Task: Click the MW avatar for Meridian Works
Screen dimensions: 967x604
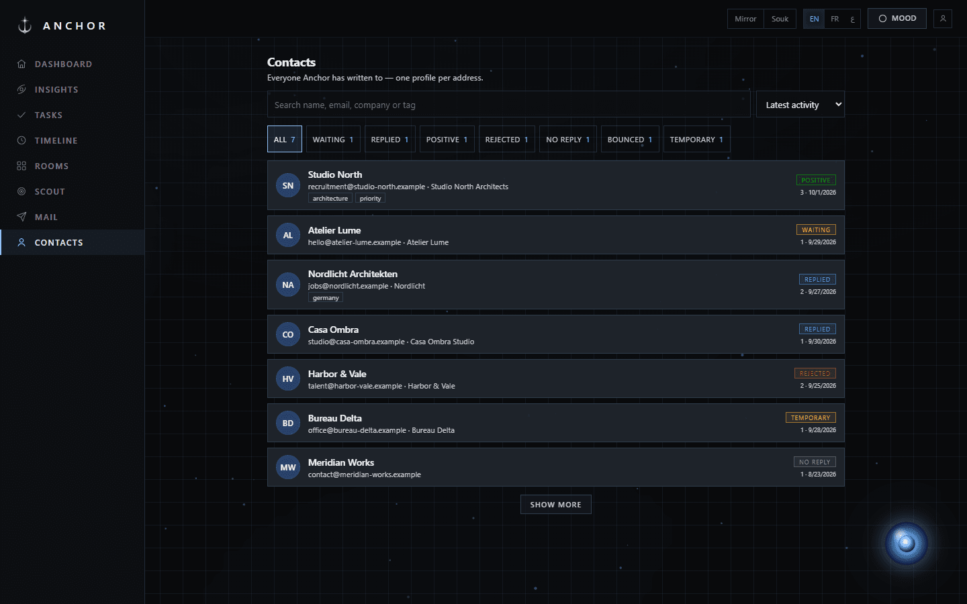Action: tap(288, 468)
